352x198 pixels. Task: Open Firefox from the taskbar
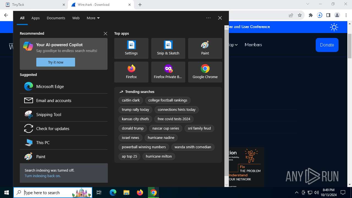pos(140,193)
